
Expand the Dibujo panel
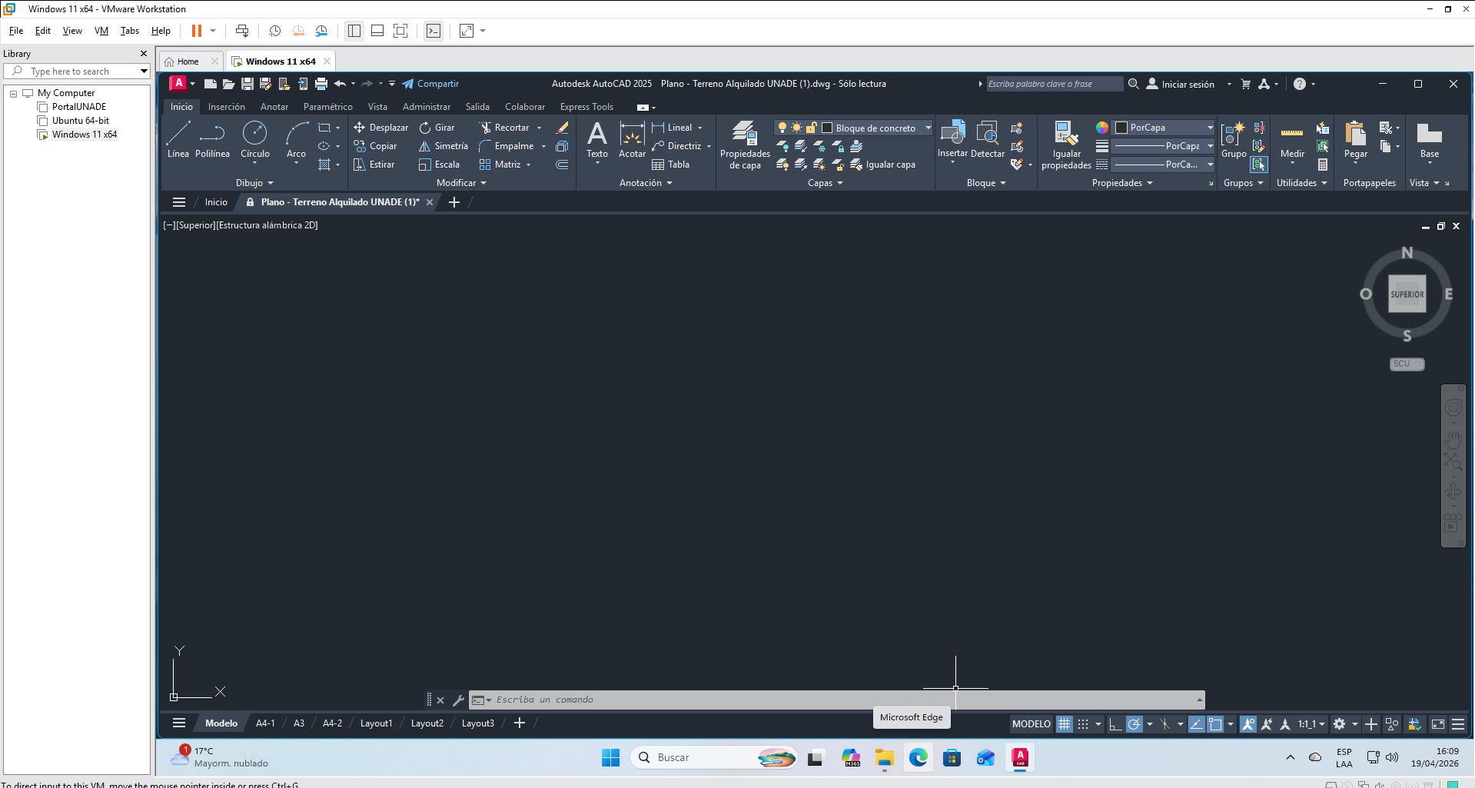click(254, 183)
